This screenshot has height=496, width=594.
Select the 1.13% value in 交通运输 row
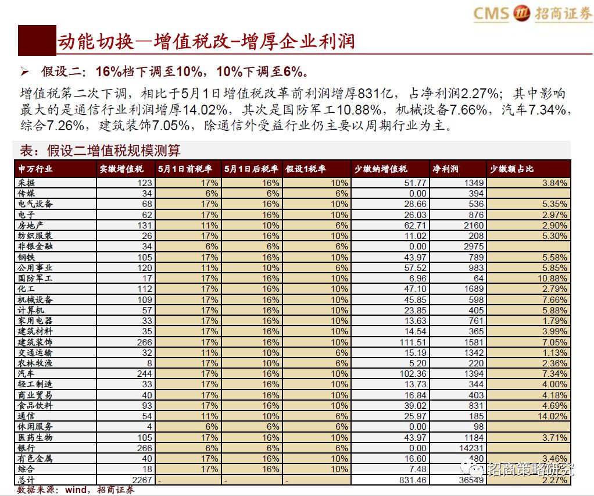554,352
